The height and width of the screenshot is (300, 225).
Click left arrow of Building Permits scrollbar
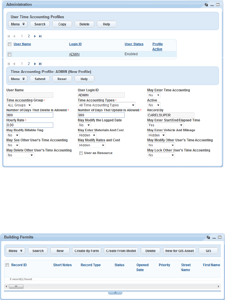[6, 287]
